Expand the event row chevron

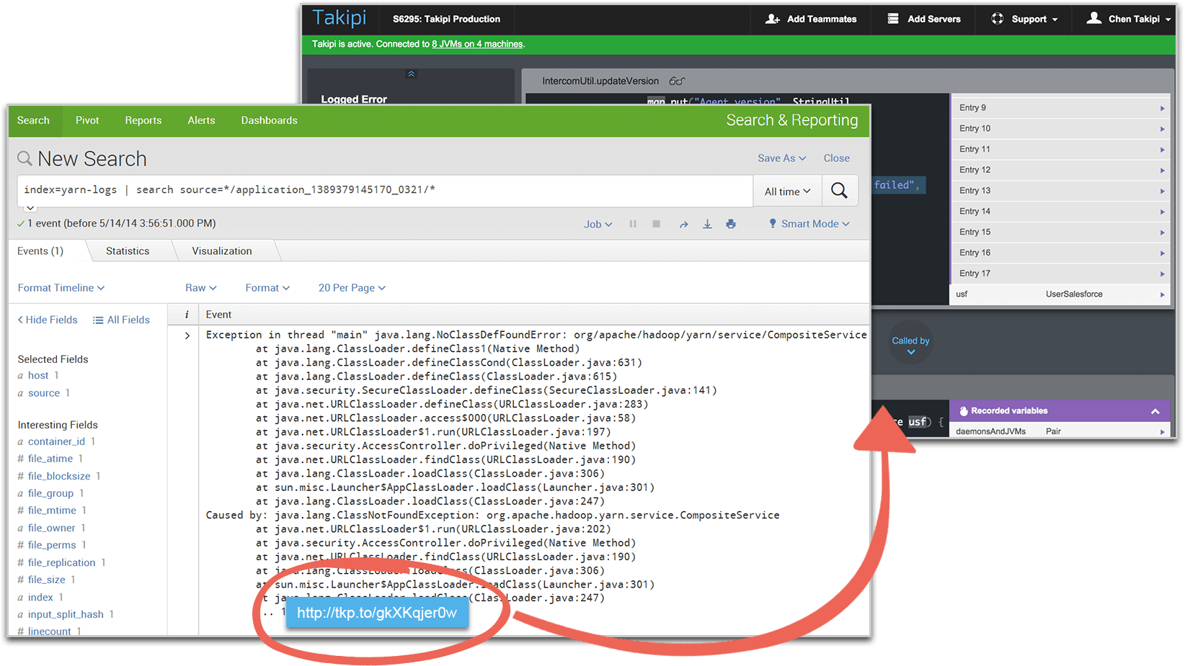pos(187,336)
